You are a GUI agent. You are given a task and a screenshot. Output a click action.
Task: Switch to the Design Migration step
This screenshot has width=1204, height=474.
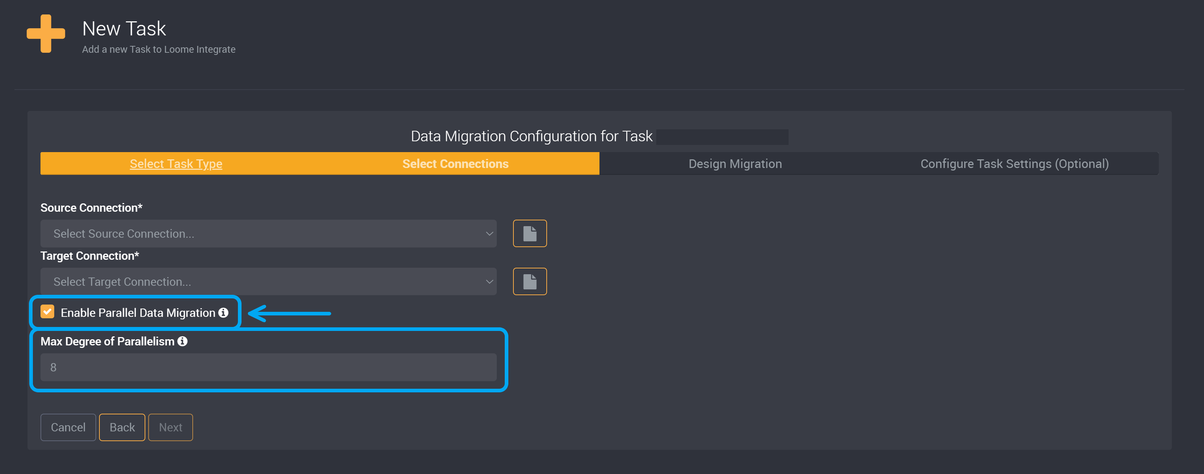click(x=735, y=164)
